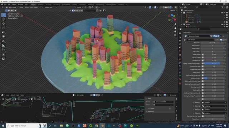Screen dimensions: 229x128
Task: Select the Scale tool
Action: (x=3, y=32)
